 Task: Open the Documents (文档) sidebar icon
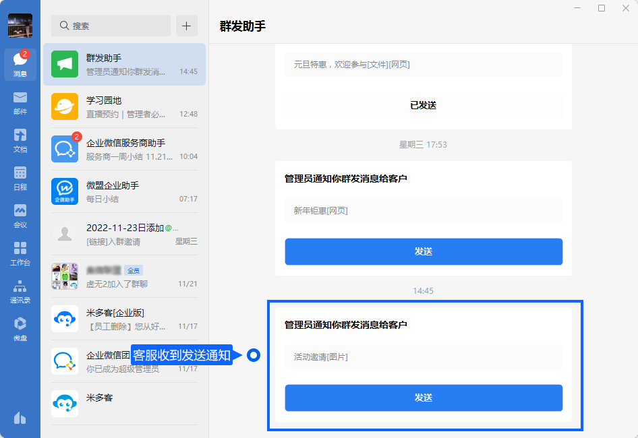20,141
